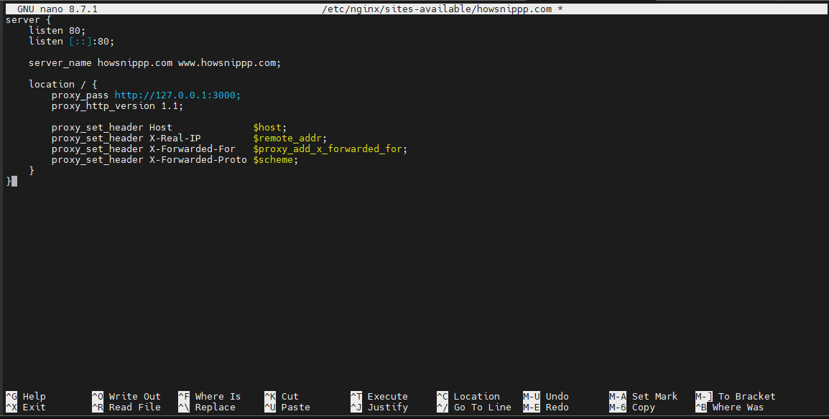Click the '[::]' IPv6 address text

tap(80, 41)
